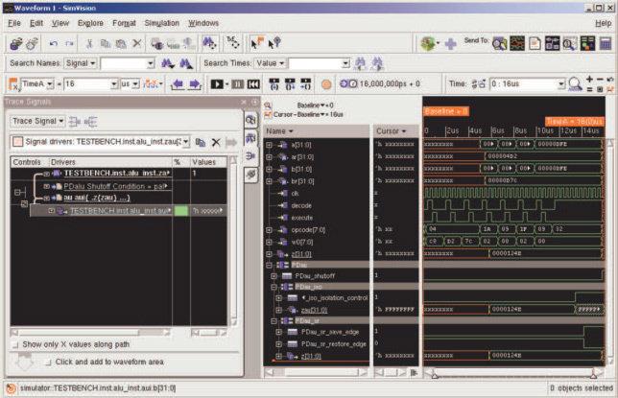Open the Trace Signal dropdown
This screenshot has width=618, height=398.
(37, 121)
